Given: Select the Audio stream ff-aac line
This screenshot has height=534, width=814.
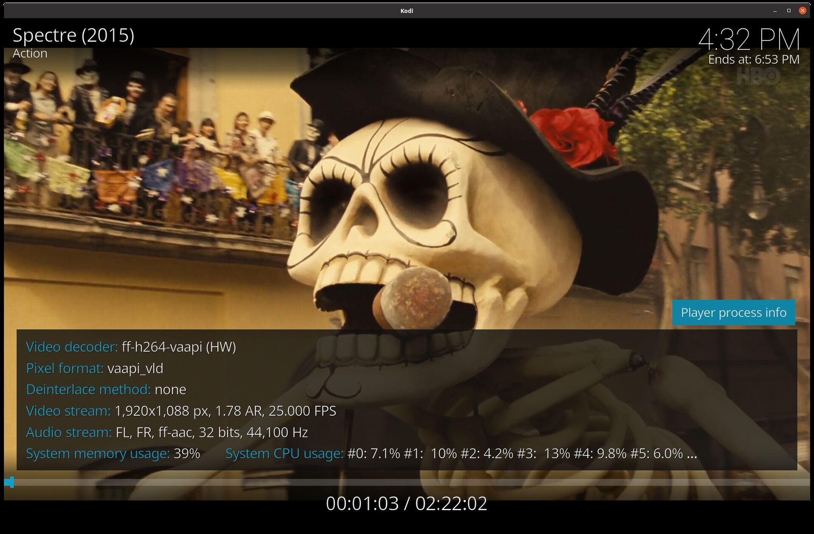Looking at the screenshot, I should 167,432.
